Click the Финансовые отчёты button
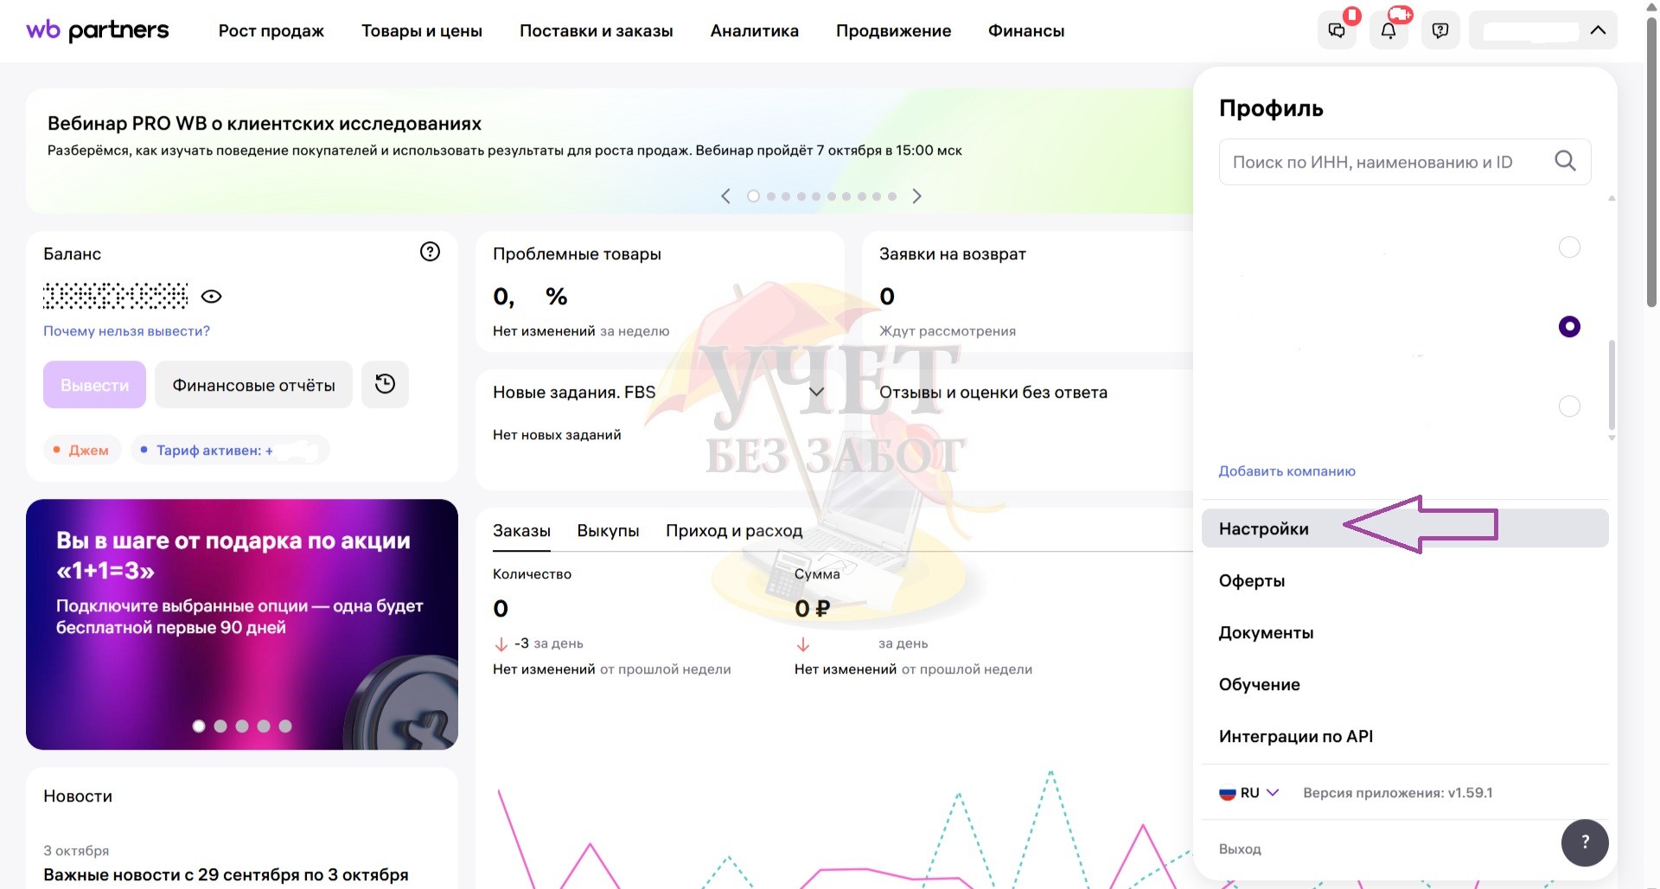This screenshot has height=889, width=1660. (253, 385)
